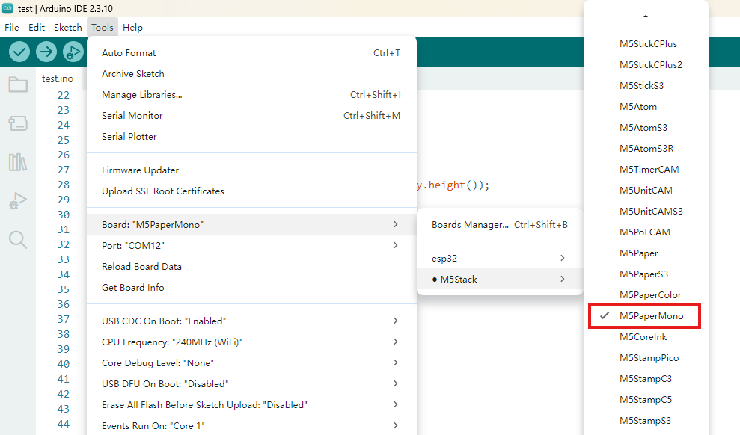Select M5StampPico board
Viewport: 740px width, 435px height.
646,358
